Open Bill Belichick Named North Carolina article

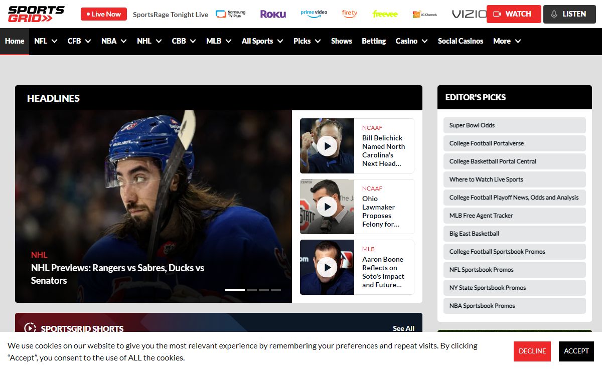(383, 150)
